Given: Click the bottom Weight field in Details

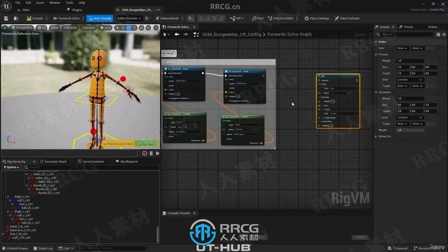Looking at the screenshot, I should coord(410,130).
